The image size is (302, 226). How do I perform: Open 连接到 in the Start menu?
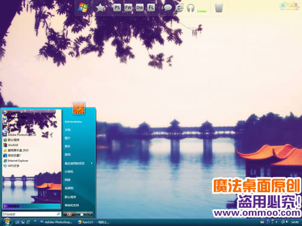(69, 188)
